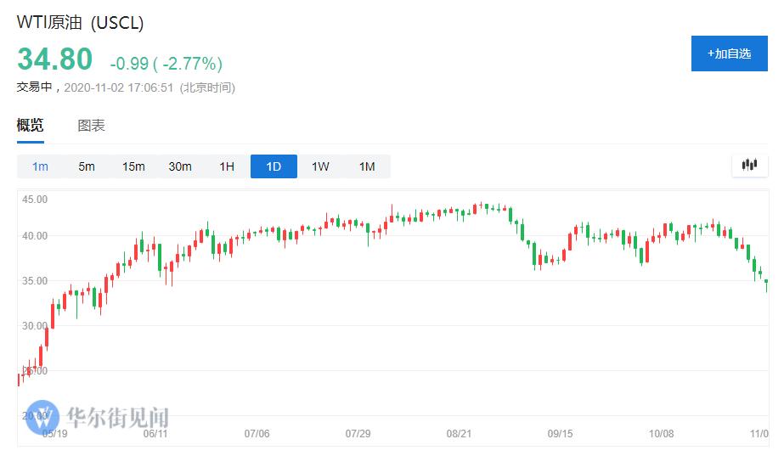Select the 1M monthly view

click(367, 166)
